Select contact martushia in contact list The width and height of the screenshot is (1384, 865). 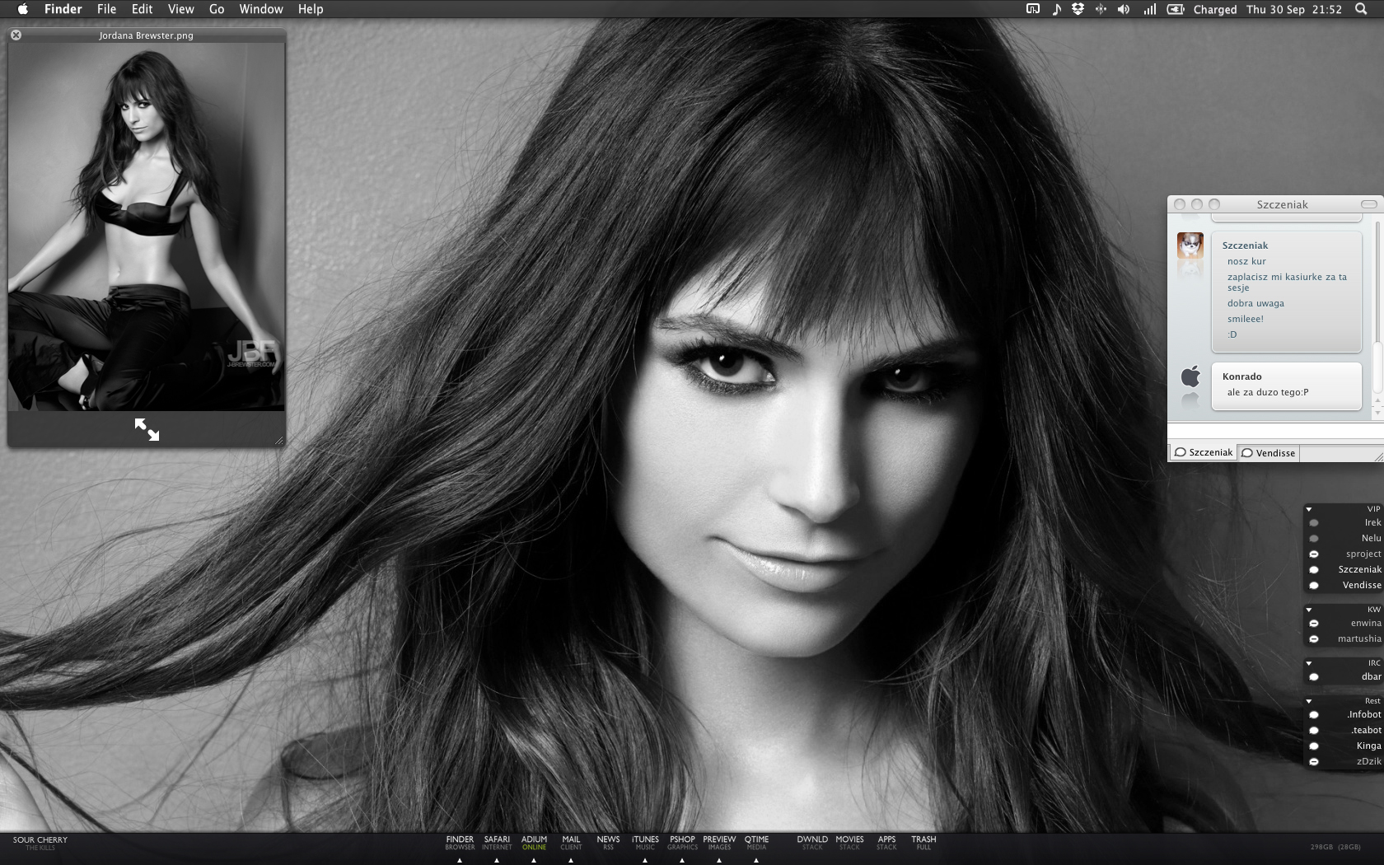coord(1344,638)
